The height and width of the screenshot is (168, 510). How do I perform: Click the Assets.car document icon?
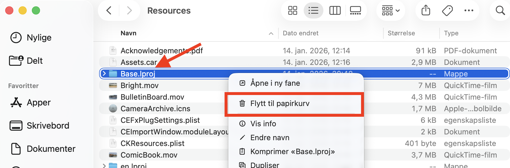point(113,62)
